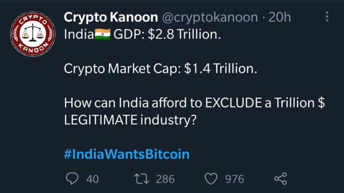The image size is (344, 193).
Task: Share the tweet via share icon
Action: [280, 179]
